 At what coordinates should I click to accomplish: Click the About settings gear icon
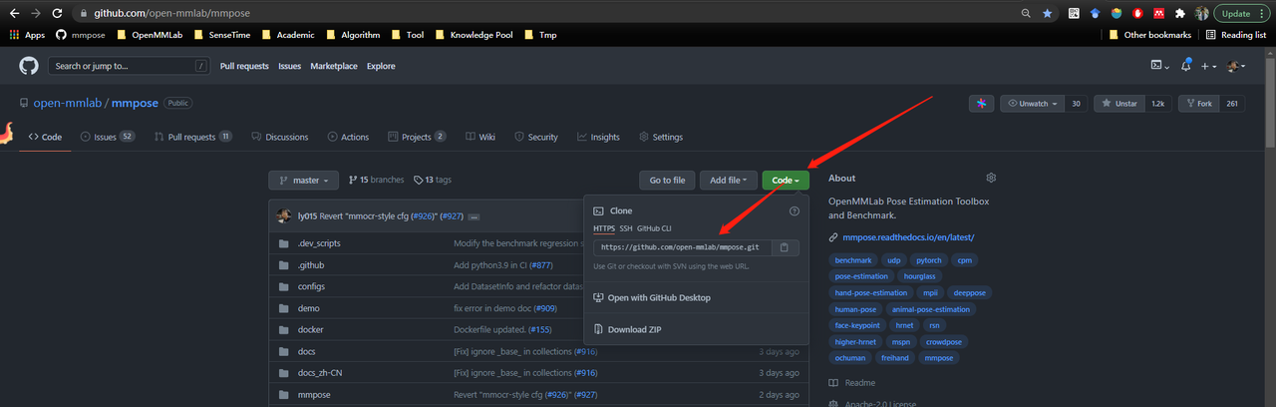point(991,178)
